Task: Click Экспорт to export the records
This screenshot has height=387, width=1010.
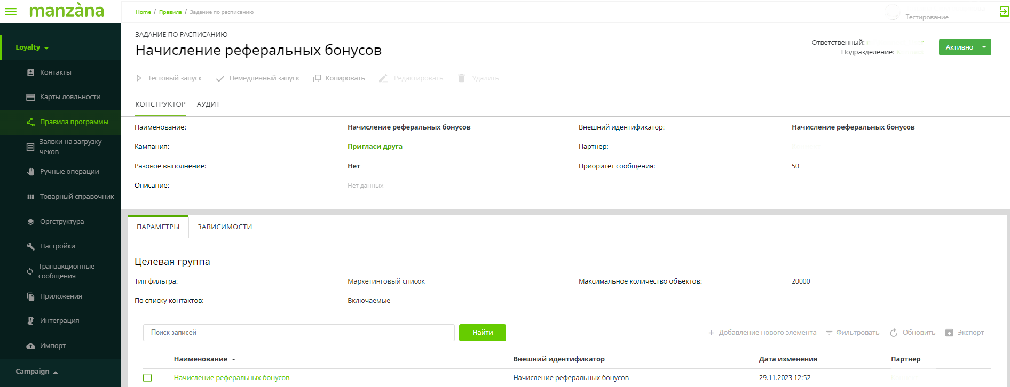Action: 965,333
